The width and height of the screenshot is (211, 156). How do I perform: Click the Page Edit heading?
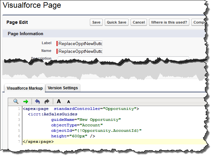point(17,22)
